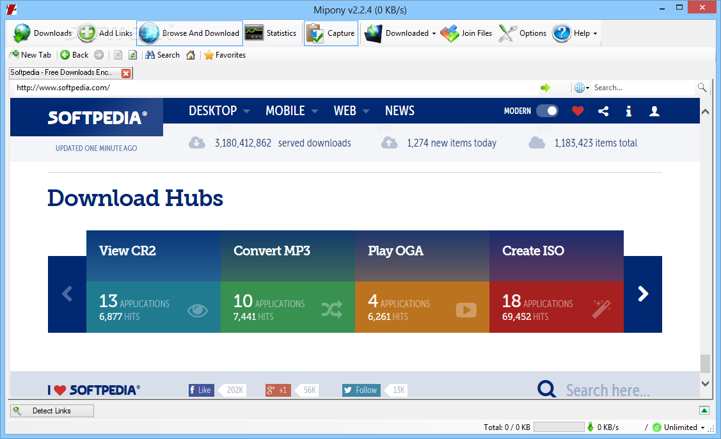Click the Google +1 button

click(x=278, y=390)
